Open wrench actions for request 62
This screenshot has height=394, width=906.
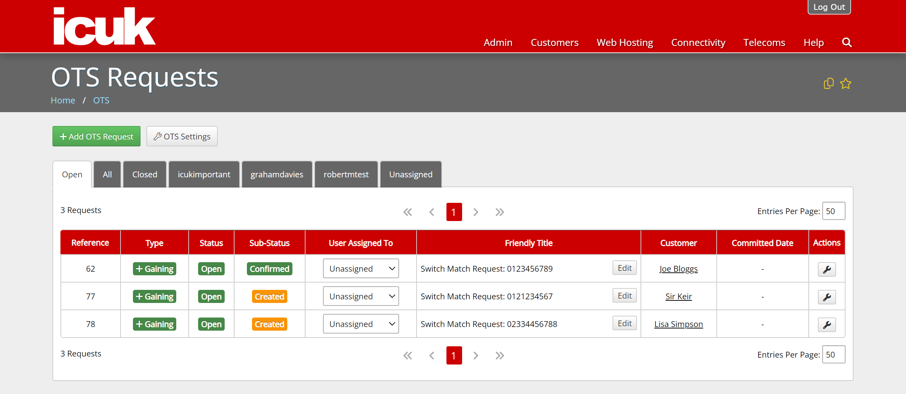[827, 269]
